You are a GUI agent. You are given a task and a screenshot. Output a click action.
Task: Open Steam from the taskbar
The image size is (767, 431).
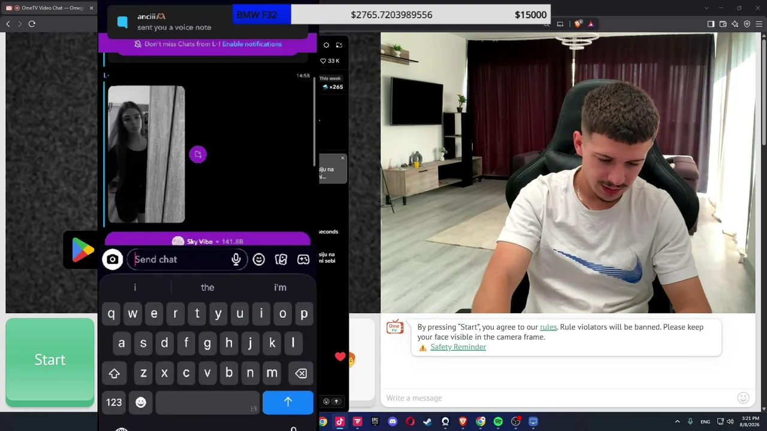coord(428,421)
